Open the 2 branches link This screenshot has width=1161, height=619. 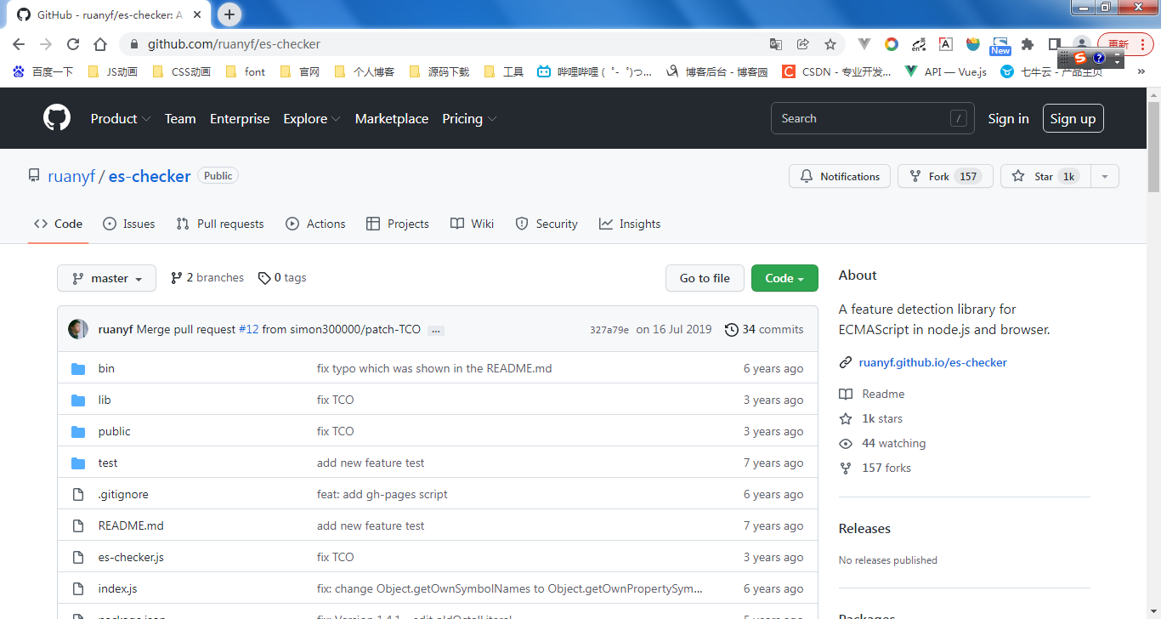[x=207, y=278]
